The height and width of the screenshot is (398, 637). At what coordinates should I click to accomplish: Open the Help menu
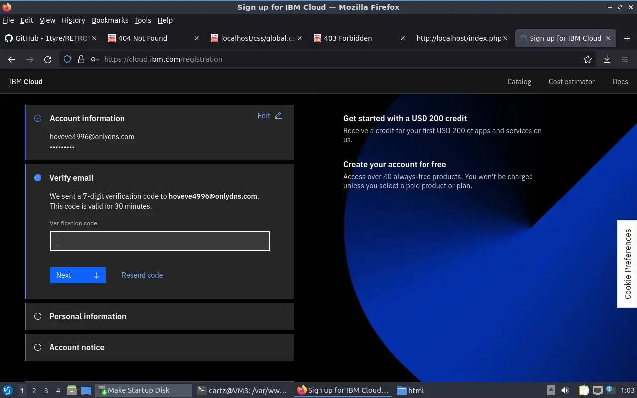click(x=165, y=20)
